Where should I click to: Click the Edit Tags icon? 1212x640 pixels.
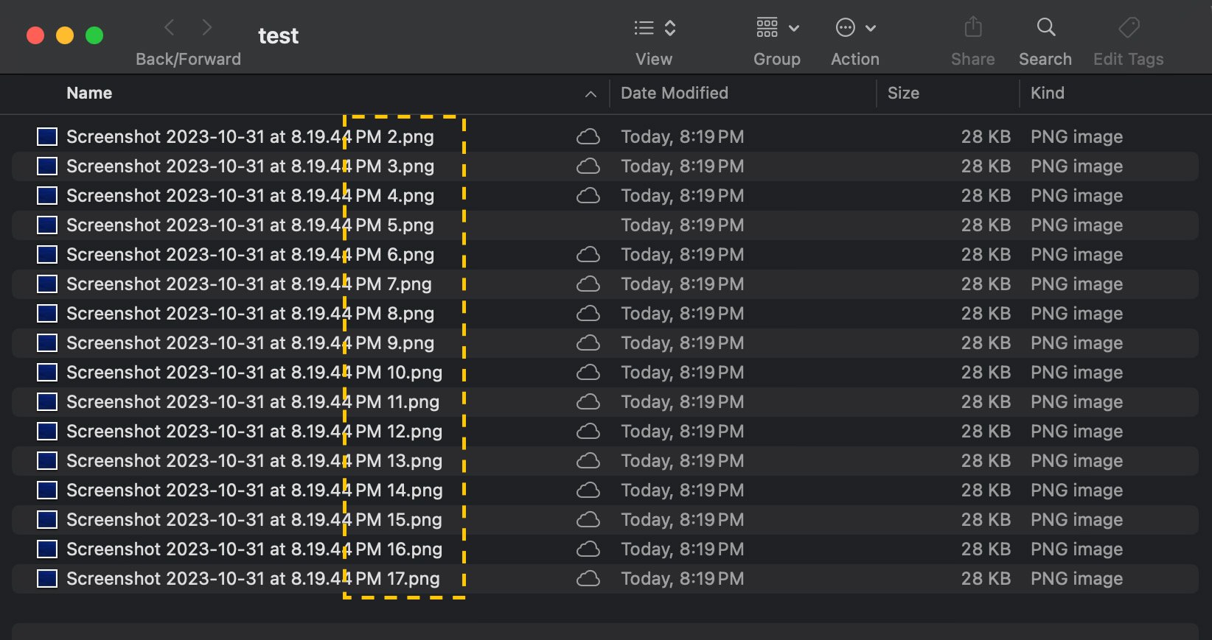1129,28
